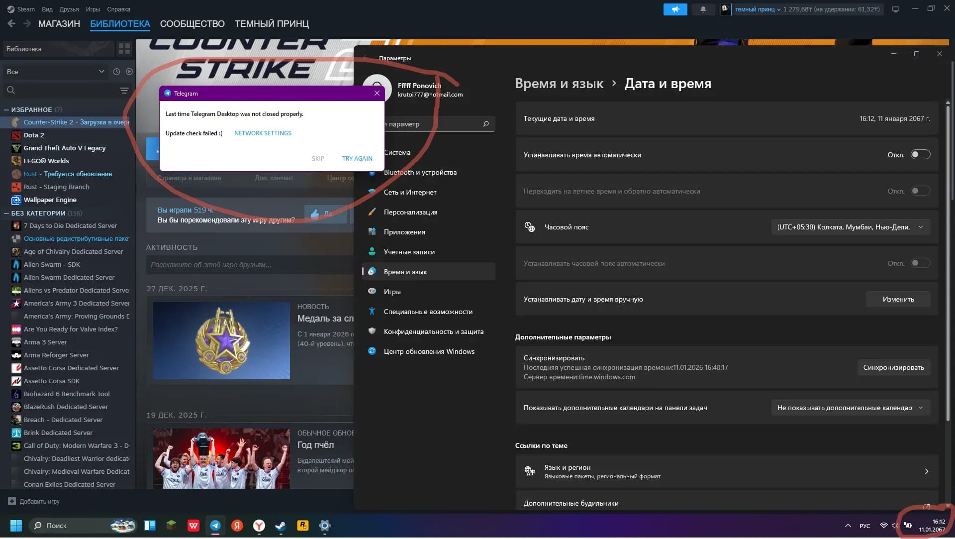Show hidden tray icons chevron
This screenshot has width=955, height=539.
coord(848,526)
